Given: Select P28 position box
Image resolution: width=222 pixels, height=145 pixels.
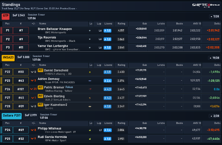Looking at the screenshot, I should [7, 106].
